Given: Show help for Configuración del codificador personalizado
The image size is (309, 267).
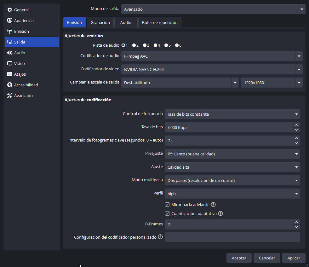Looking at the screenshot, I should coord(160,237).
